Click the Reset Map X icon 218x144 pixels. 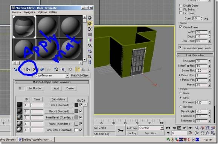click(35, 69)
